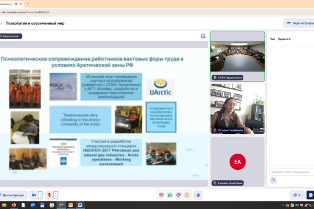The height and width of the screenshot is (209, 314).
Task: Toggle the screen layout icon above the presentation
Action: tap(203, 36)
